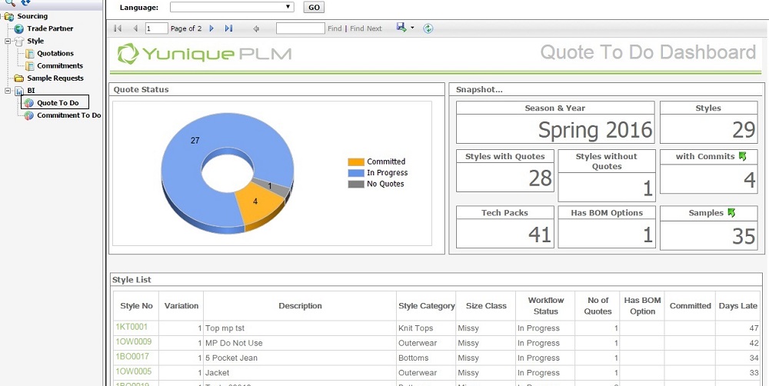Click the Spring 2016 season value
The height and width of the screenshot is (386, 769).
(x=595, y=130)
